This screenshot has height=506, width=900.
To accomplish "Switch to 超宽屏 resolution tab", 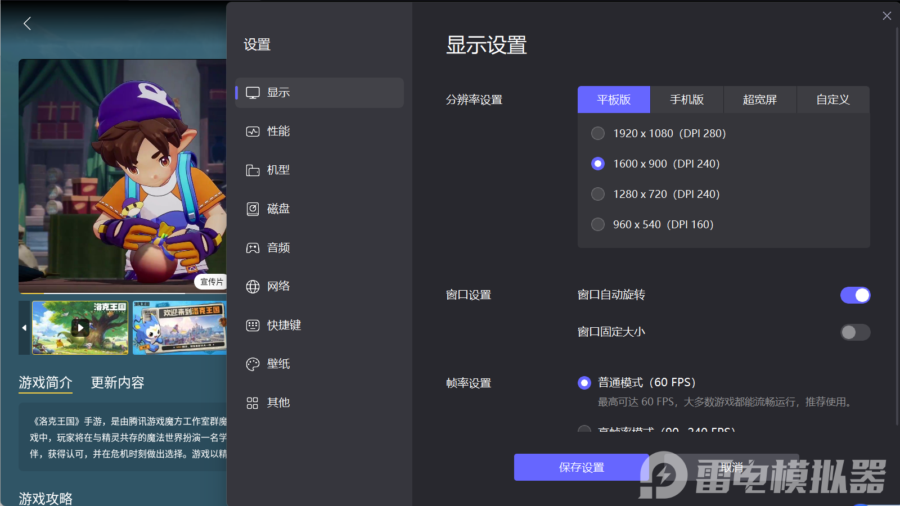I will click(x=760, y=100).
